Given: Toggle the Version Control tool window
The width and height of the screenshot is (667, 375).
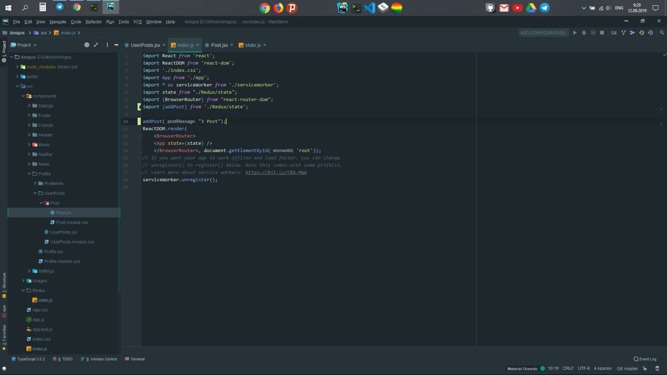Looking at the screenshot, I should (98, 359).
